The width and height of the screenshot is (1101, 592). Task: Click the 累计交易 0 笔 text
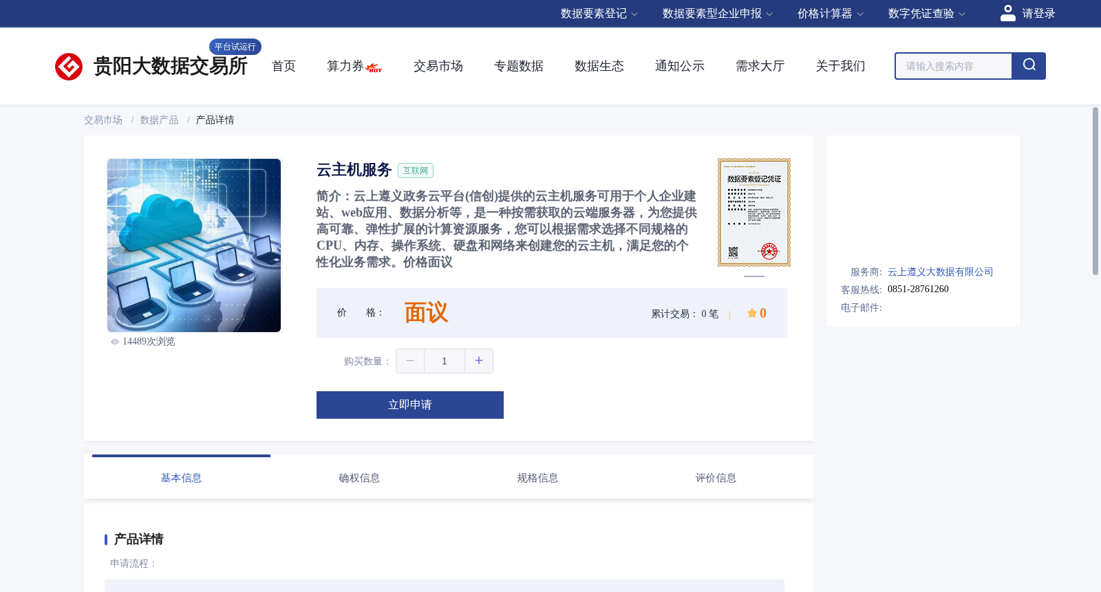tap(685, 314)
